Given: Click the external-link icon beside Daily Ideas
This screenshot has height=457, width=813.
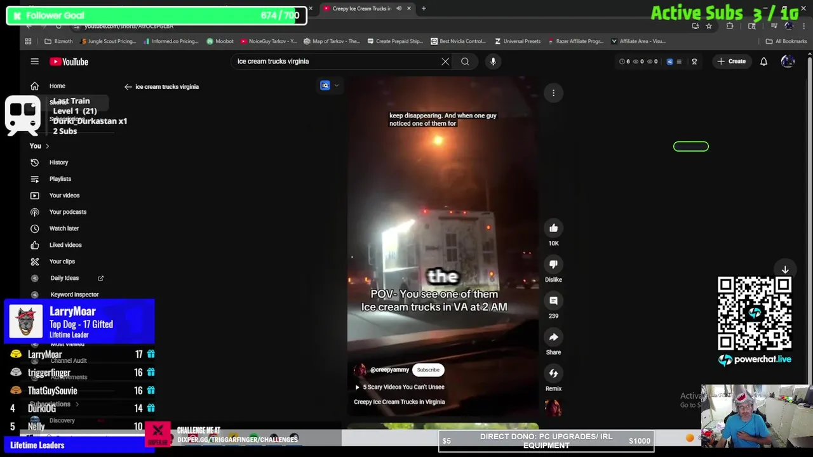Looking at the screenshot, I should click(100, 278).
